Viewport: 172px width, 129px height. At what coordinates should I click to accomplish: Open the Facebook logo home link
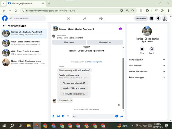5,18
